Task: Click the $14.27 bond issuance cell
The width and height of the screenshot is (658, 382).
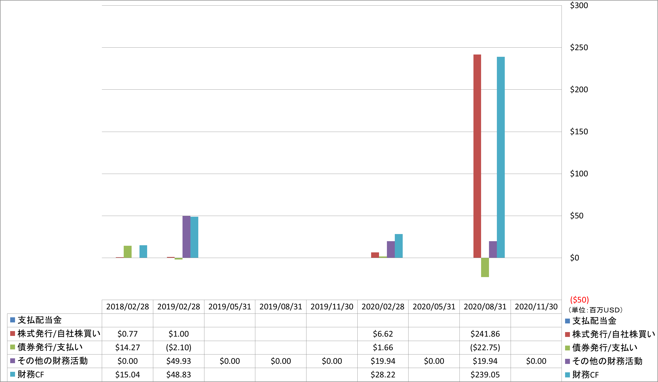Action: point(128,348)
